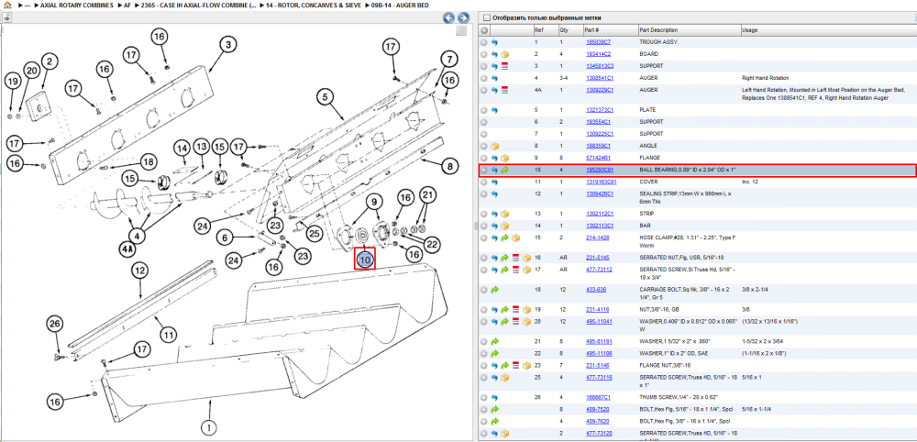Open part number 1319163C91 link
Image resolution: width=917 pixels, height=442 pixels.
tap(601, 182)
